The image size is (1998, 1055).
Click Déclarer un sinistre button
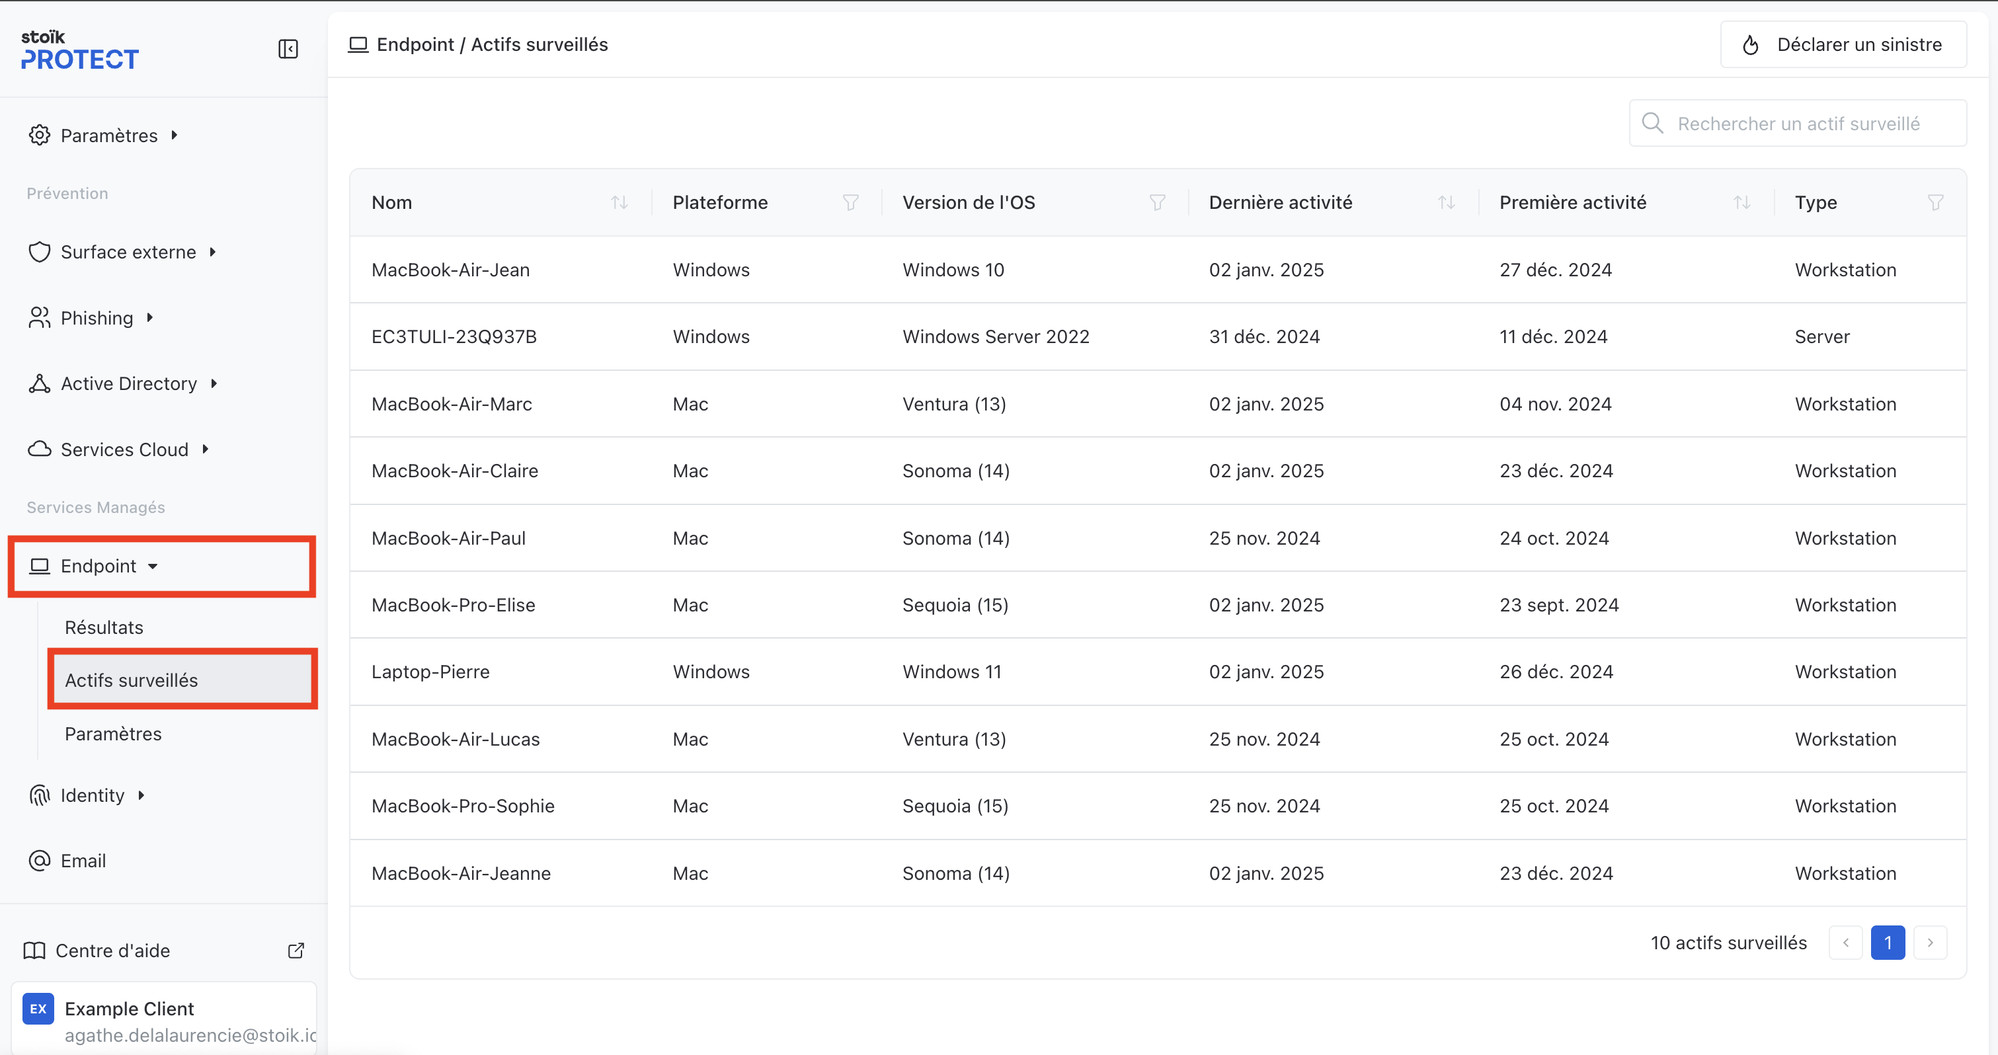tap(1843, 44)
